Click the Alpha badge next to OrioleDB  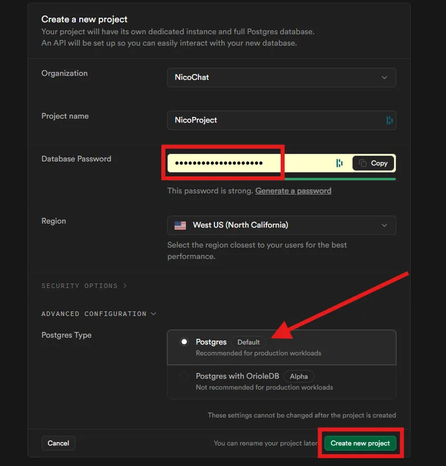[299, 376]
